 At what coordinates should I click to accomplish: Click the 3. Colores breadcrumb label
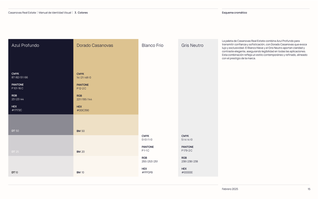(x=81, y=12)
